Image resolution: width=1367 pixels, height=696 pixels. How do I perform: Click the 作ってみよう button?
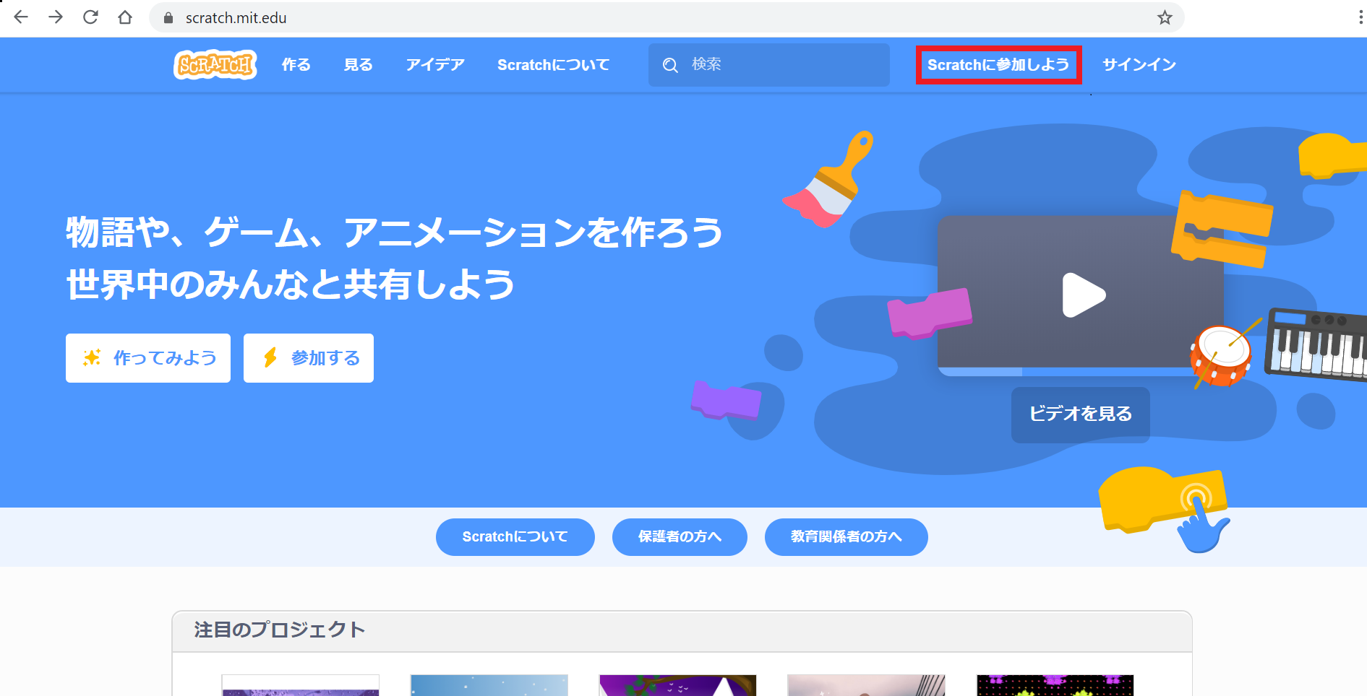pyautogui.click(x=148, y=358)
